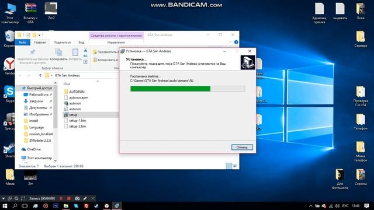Click GTA San Andreas in address bar
This screenshot has width=374, height=210.
[67, 75]
